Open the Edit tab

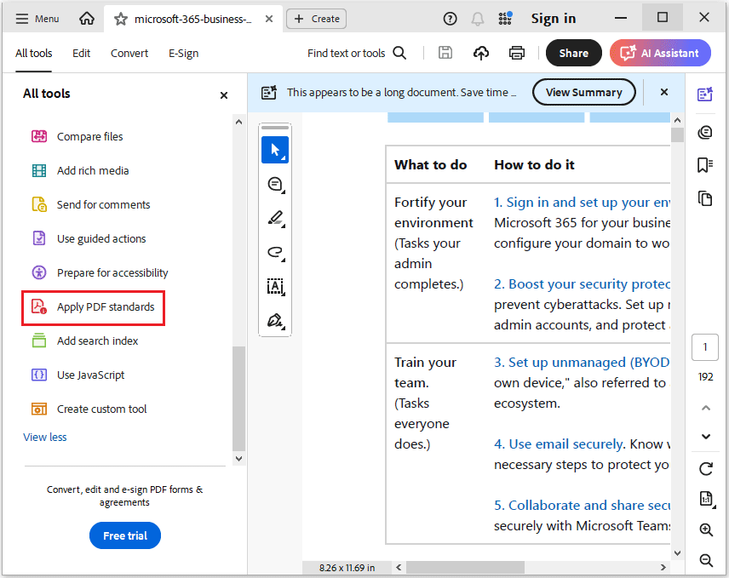coord(82,54)
